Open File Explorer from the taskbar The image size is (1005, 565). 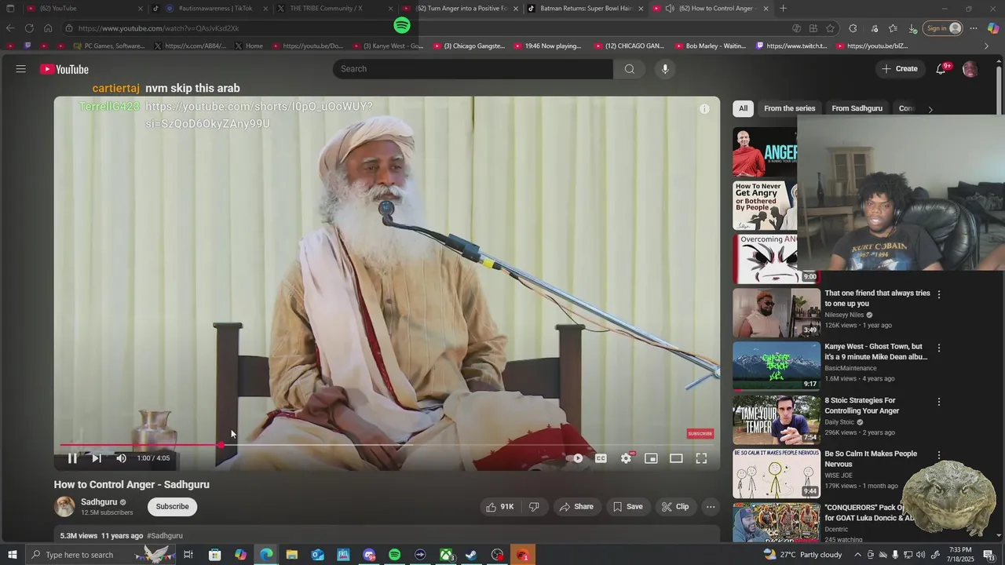[x=292, y=555]
